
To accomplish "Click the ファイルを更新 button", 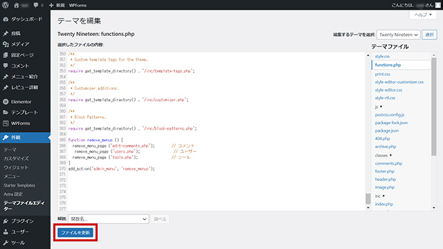I will coord(75,232).
